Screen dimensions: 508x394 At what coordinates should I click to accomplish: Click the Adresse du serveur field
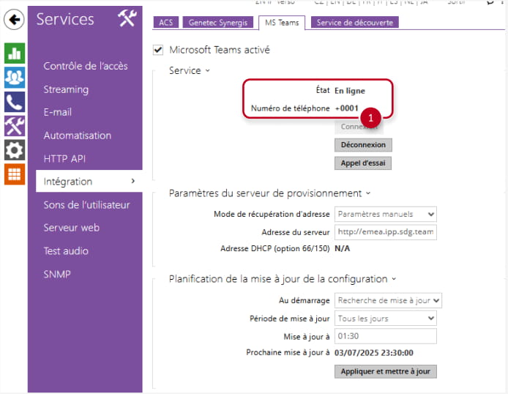(x=386, y=232)
